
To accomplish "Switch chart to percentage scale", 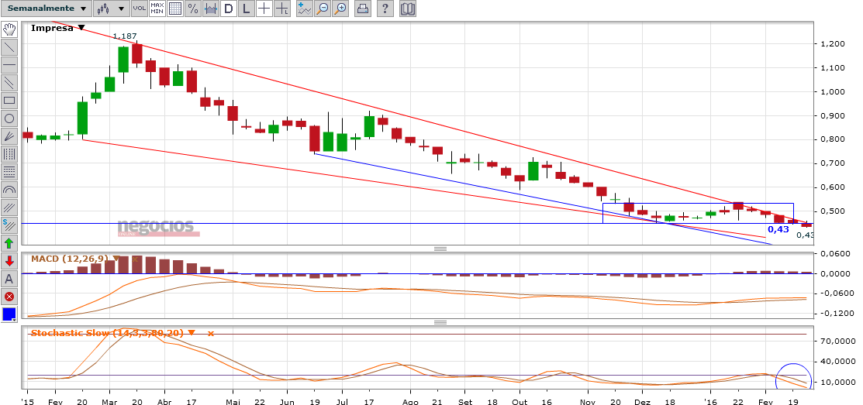I will (x=192, y=9).
